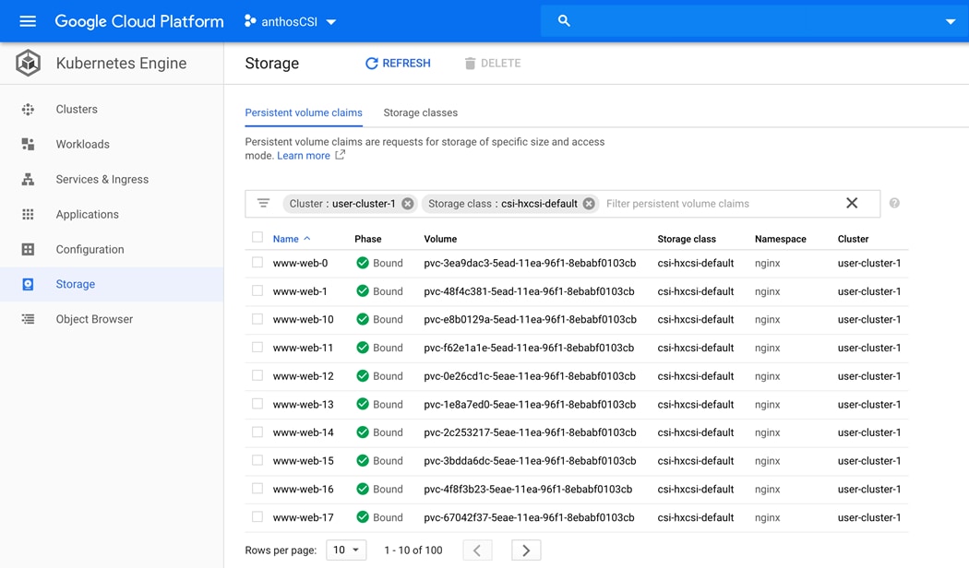Click the Namespace column header

click(x=781, y=239)
